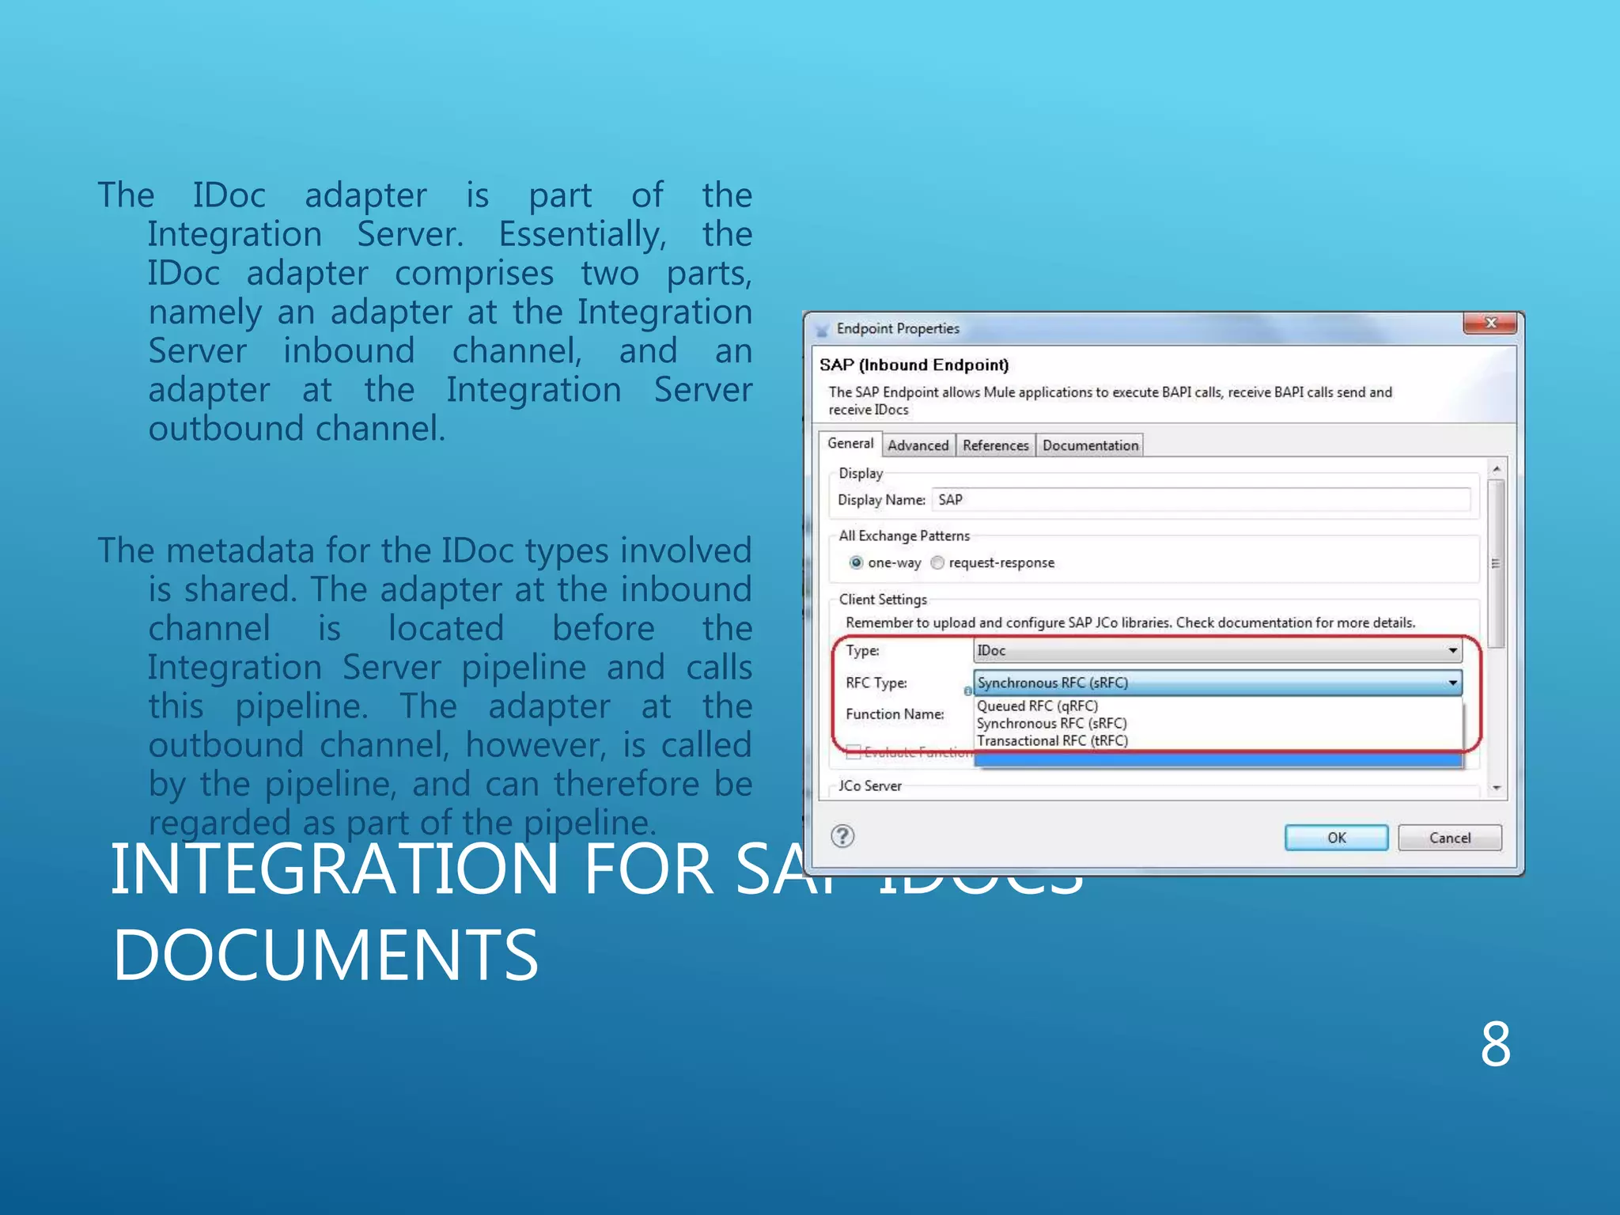Screen dimensions: 1620x1215
Task: Click the scrollbar up arrow
Action: [x=1496, y=470]
